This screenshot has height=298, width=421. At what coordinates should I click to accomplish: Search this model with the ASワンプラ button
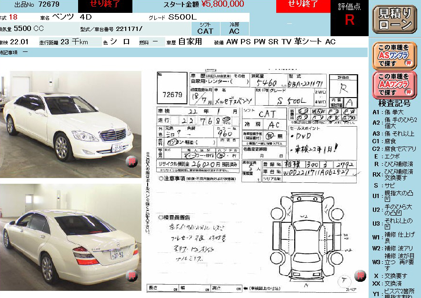coord(394,56)
